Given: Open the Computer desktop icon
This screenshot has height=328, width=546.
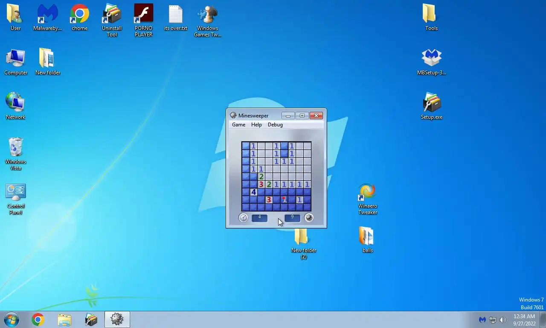Looking at the screenshot, I should pos(15,62).
